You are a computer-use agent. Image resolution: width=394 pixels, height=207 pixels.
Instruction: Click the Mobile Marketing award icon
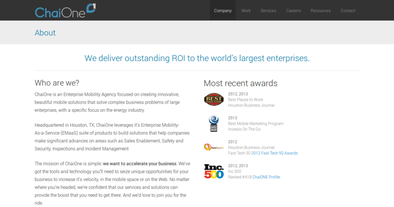pos(214,123)
